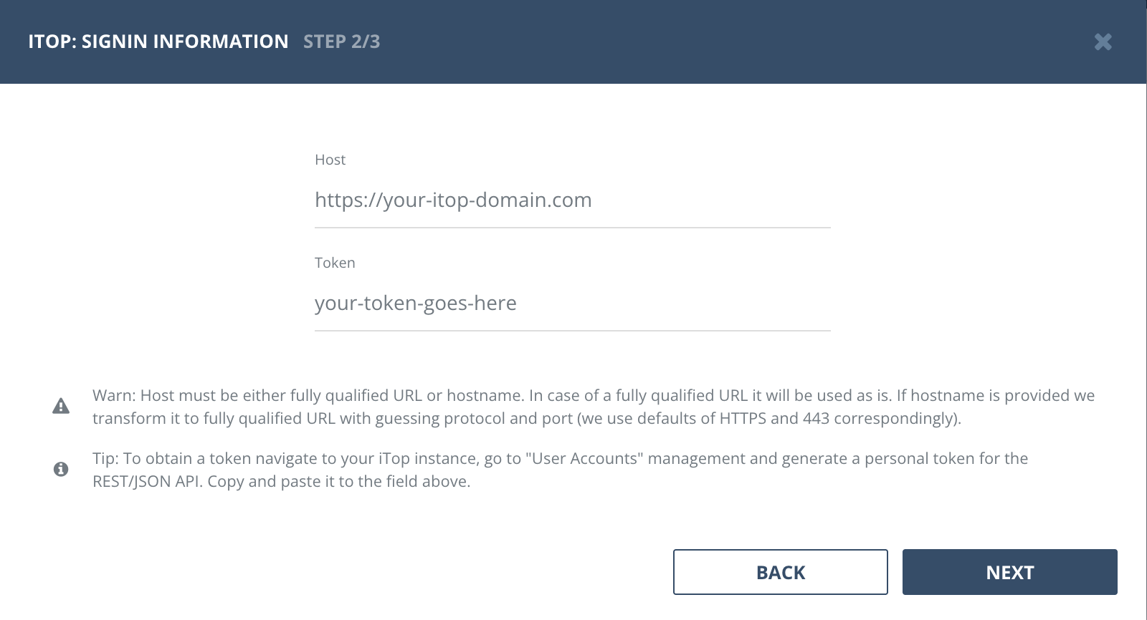Click the STEP 2/3 indicator
Image resolution: width=1147 pixels, height=620 pixels.
tap(341, 42)
